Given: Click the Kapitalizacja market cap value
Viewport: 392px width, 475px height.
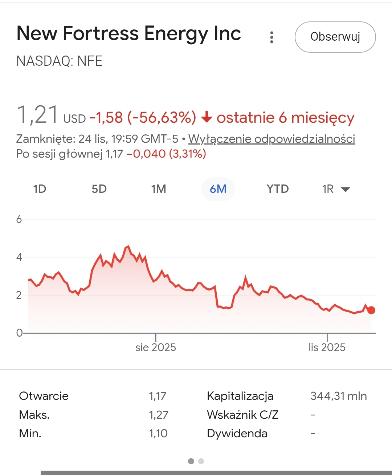Looking at the screenshot, I should 338,396.
